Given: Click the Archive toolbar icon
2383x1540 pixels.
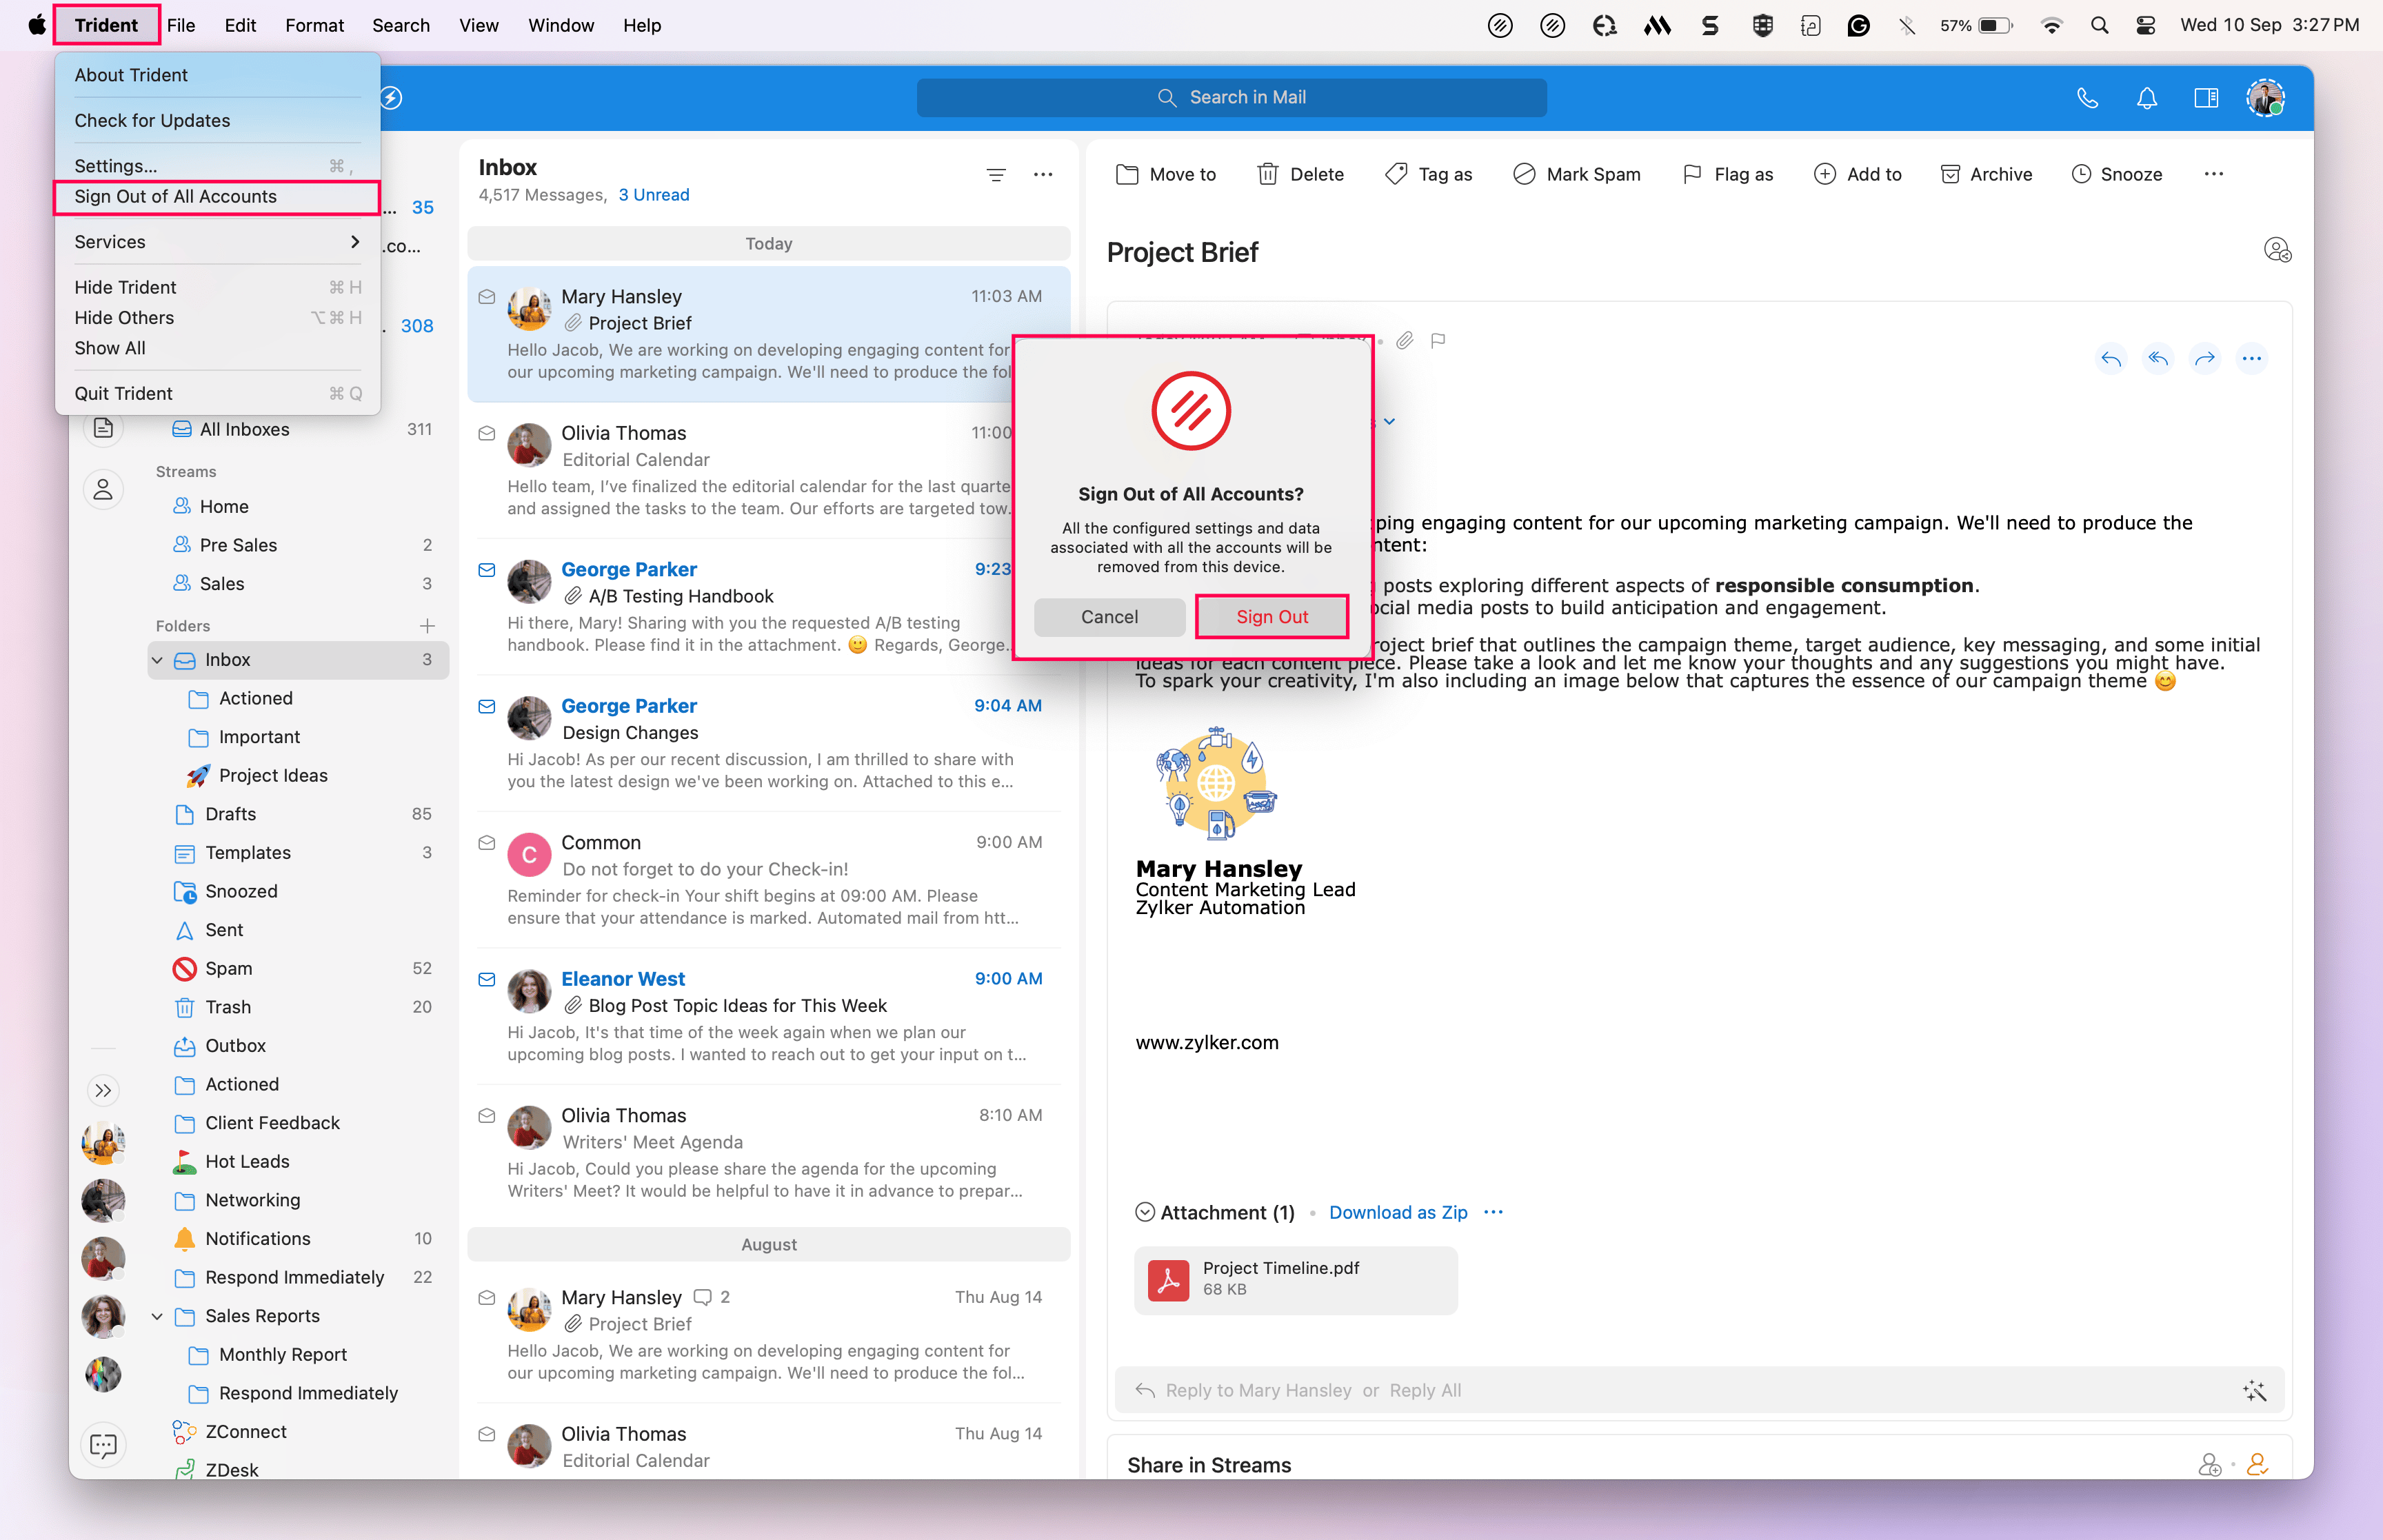Looking at the screenshot, I should [1949, 174].
